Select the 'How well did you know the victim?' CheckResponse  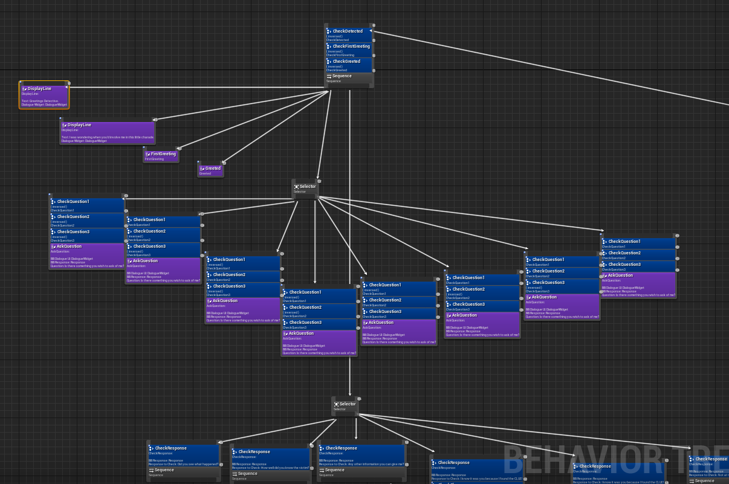tap(270, 459)
